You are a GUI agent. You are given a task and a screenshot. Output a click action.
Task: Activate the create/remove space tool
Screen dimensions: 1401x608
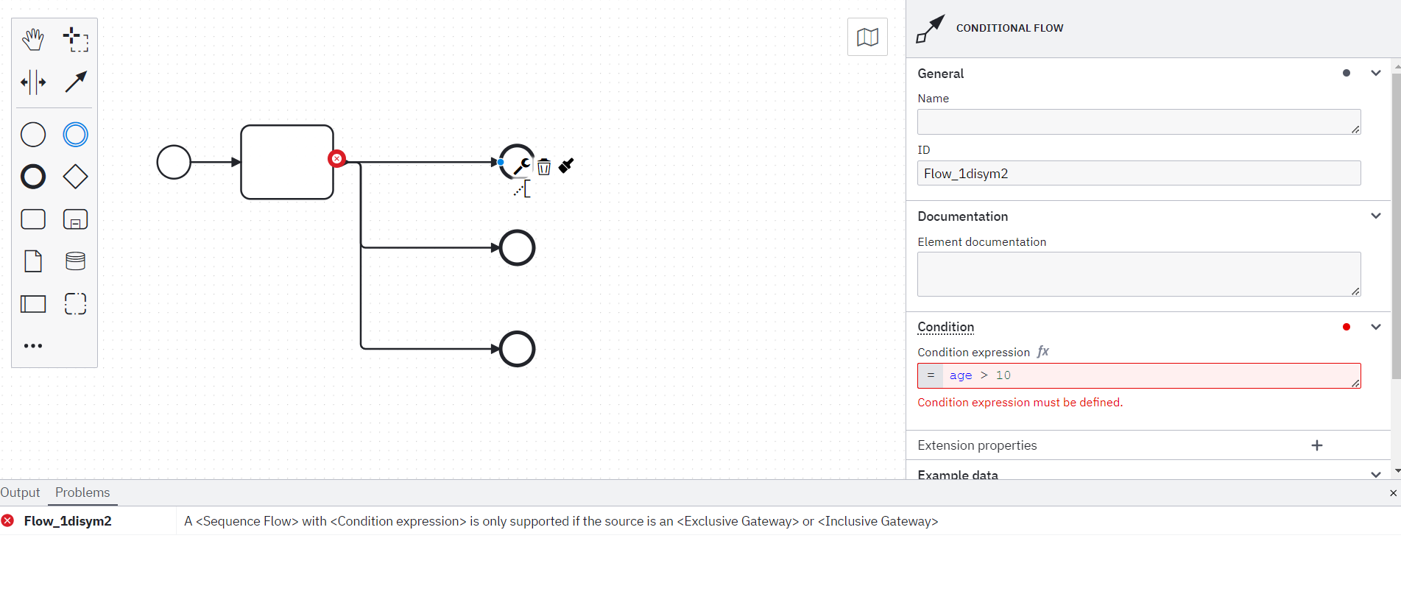point(32,82)
